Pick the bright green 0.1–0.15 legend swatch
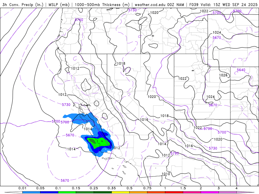 click(67, 192)
